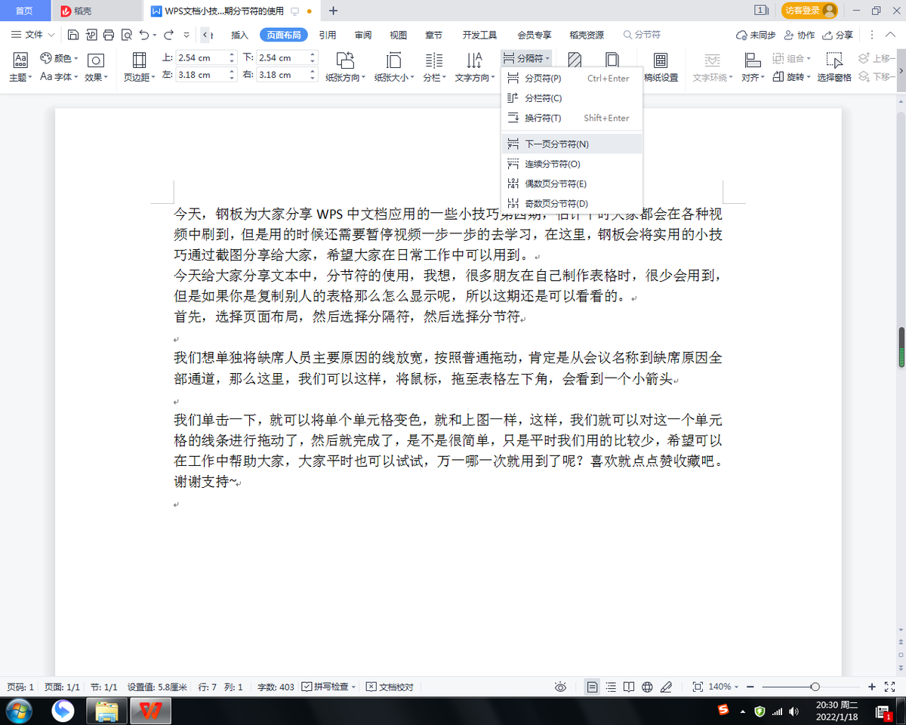Click the 协作 (Collaborate) button
This screenshot has width=906, height=725.
(800, 35)
